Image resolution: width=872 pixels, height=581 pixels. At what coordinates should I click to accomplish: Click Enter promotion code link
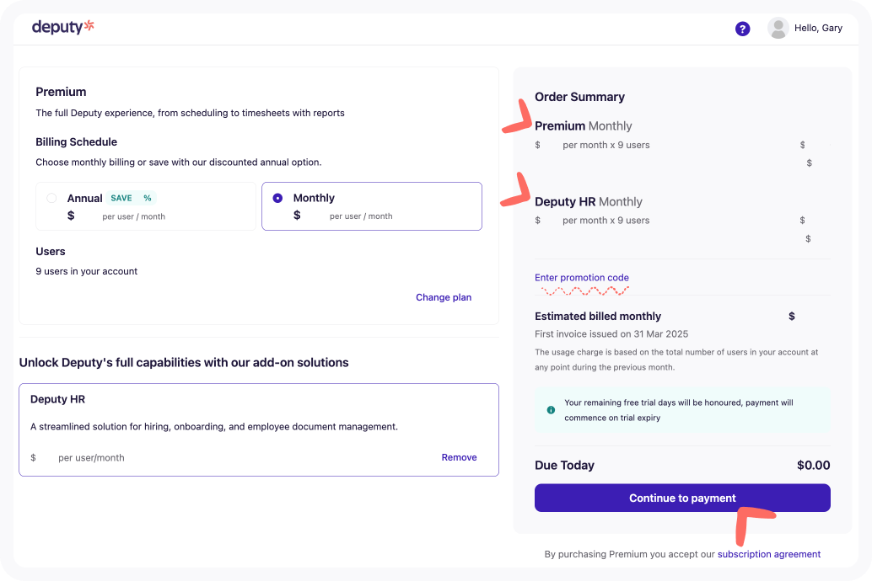(x=582, y=277)
